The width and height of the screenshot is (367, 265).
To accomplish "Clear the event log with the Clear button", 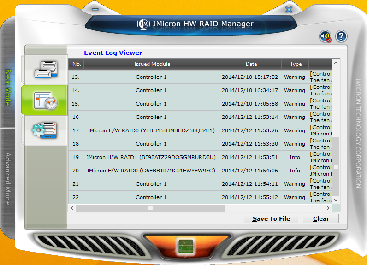I will point(321,219).
